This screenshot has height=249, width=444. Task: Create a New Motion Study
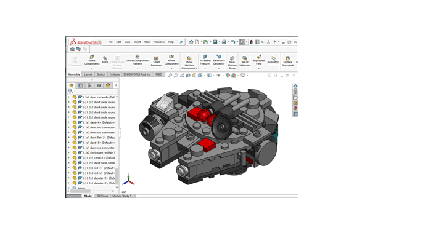[x=232, y=63]
